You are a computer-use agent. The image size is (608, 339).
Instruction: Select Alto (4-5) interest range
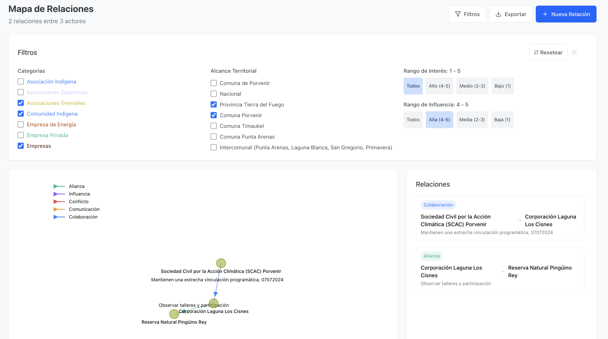click(439, 86)
